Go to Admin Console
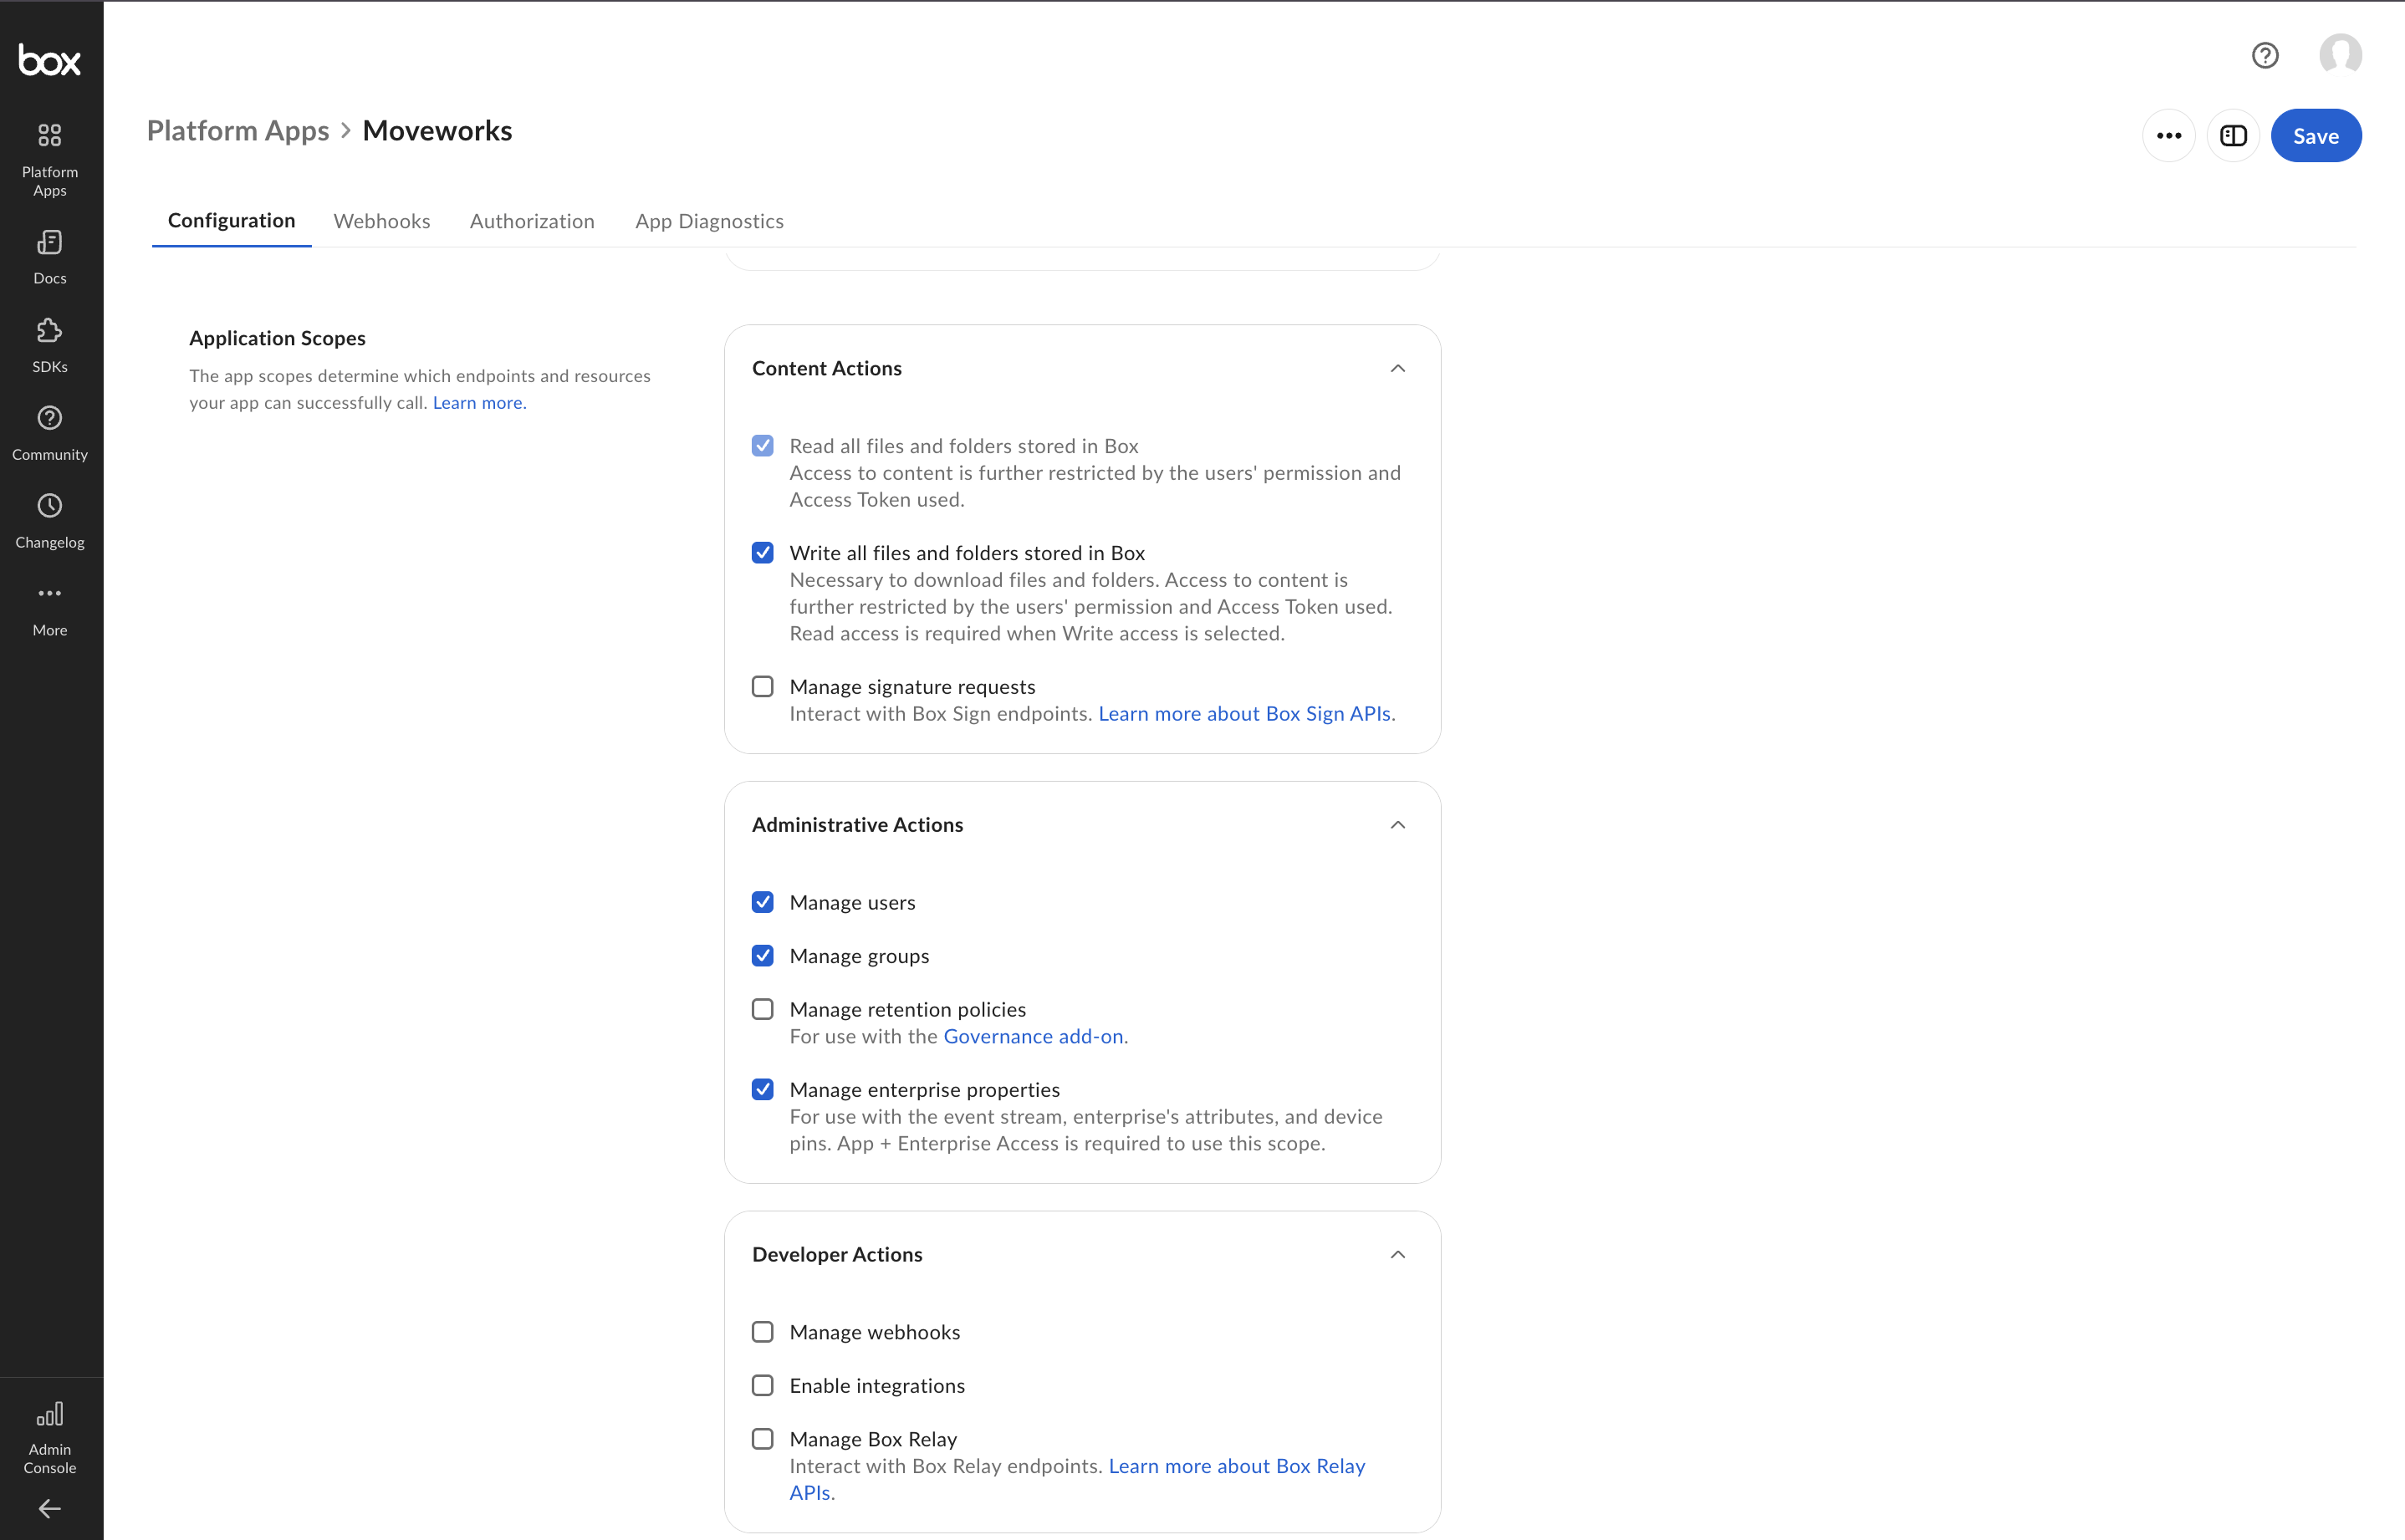Viewport: 2405px width, 1540px height. (x=50, y=1438)
